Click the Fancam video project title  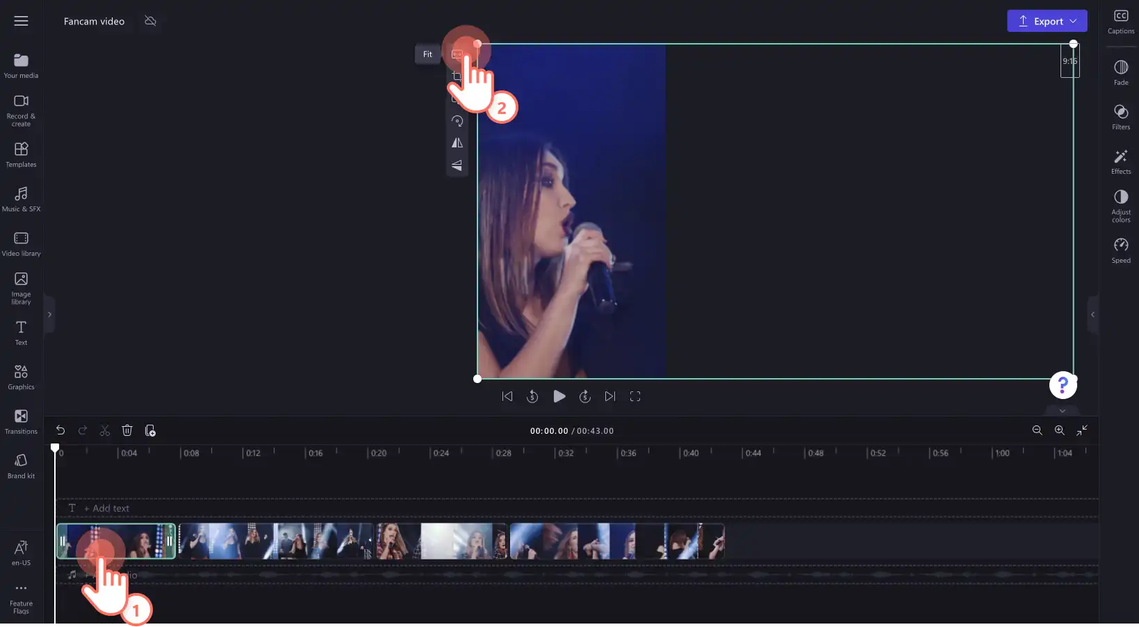pyautogui.click(x=94, y=22)
